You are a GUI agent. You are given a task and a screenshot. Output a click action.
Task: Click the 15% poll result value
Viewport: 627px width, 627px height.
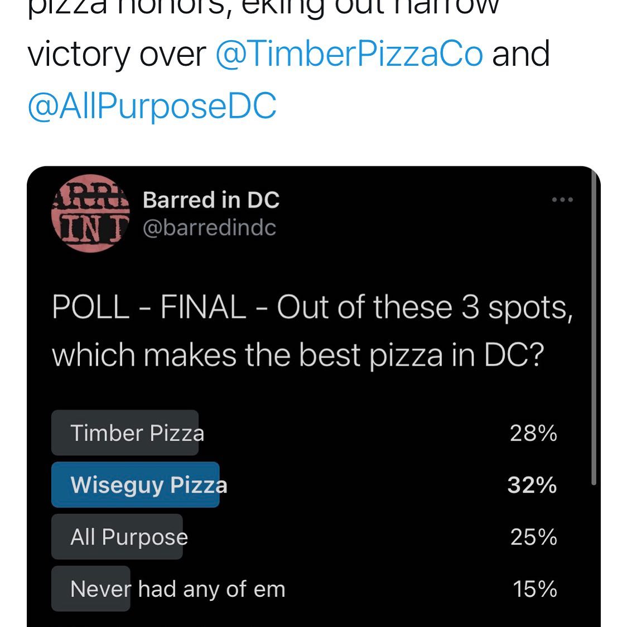[x=535, y=589]
